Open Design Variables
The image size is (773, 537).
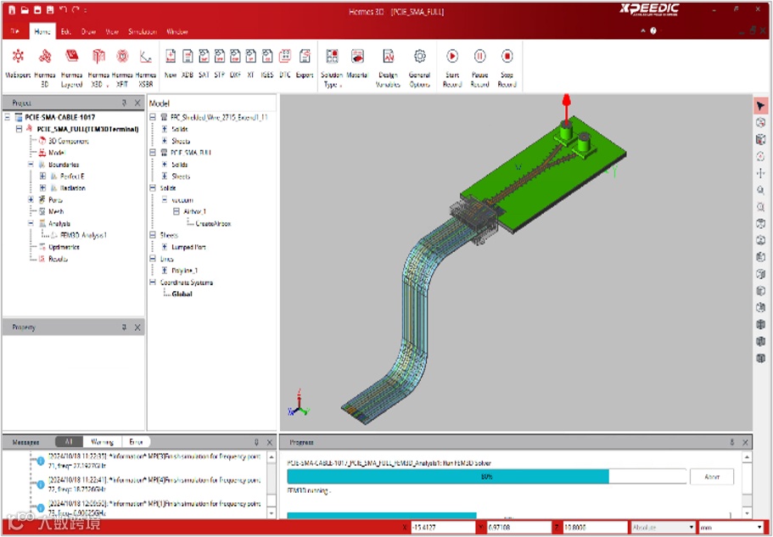point(388,68)
